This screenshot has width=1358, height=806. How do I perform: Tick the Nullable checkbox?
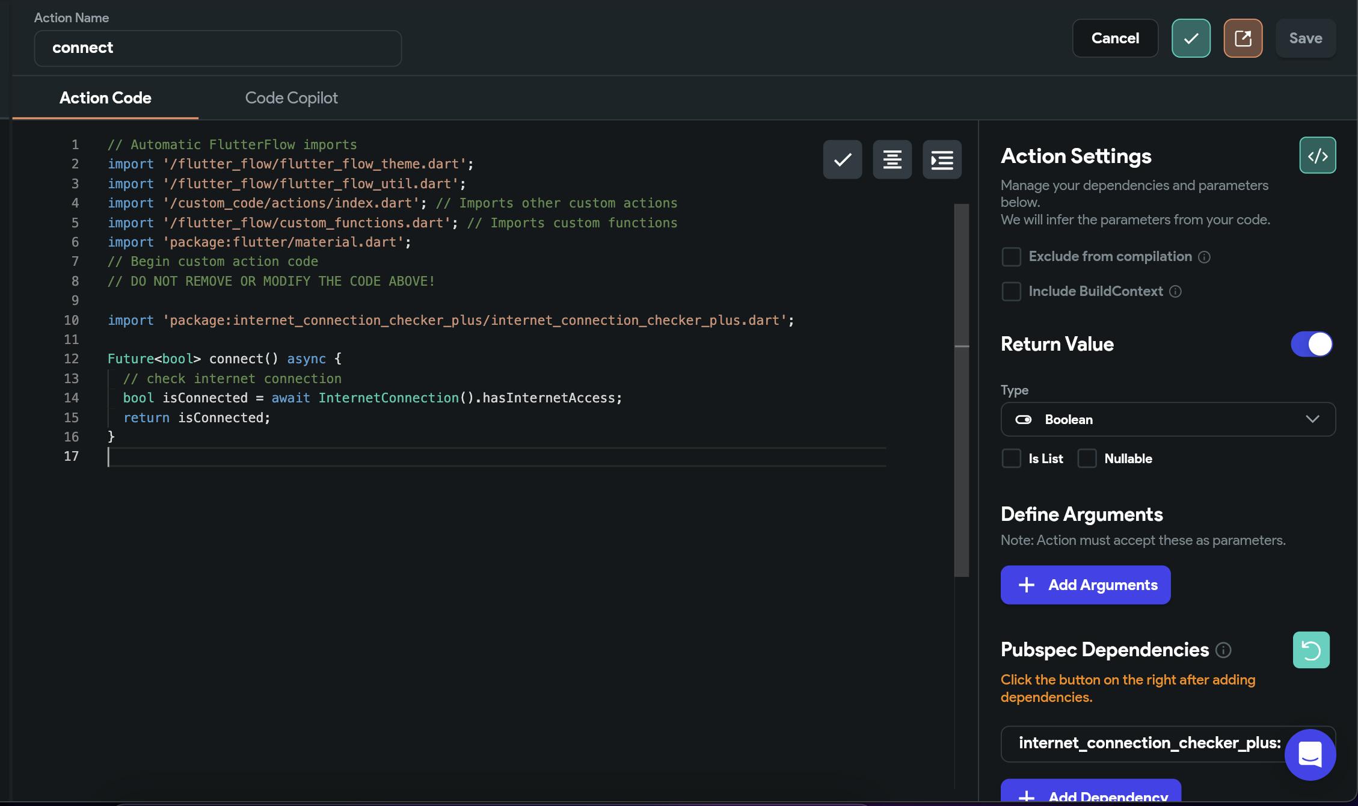coord(1087,458)
